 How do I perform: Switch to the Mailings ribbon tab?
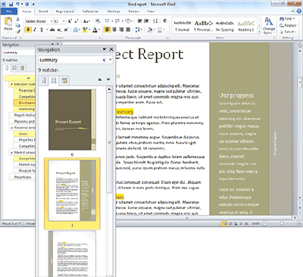(x=114, y=11)
